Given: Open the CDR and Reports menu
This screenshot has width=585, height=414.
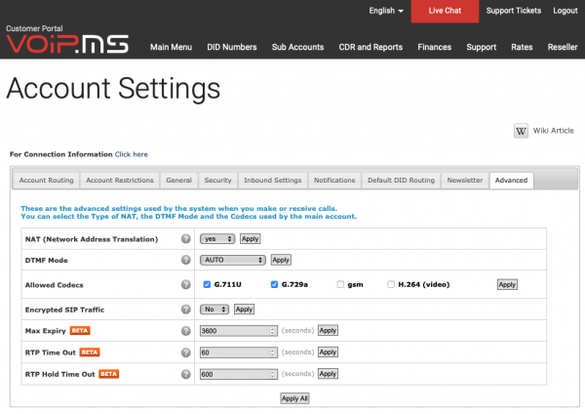Looking at the screenshot, I should 370,47.
